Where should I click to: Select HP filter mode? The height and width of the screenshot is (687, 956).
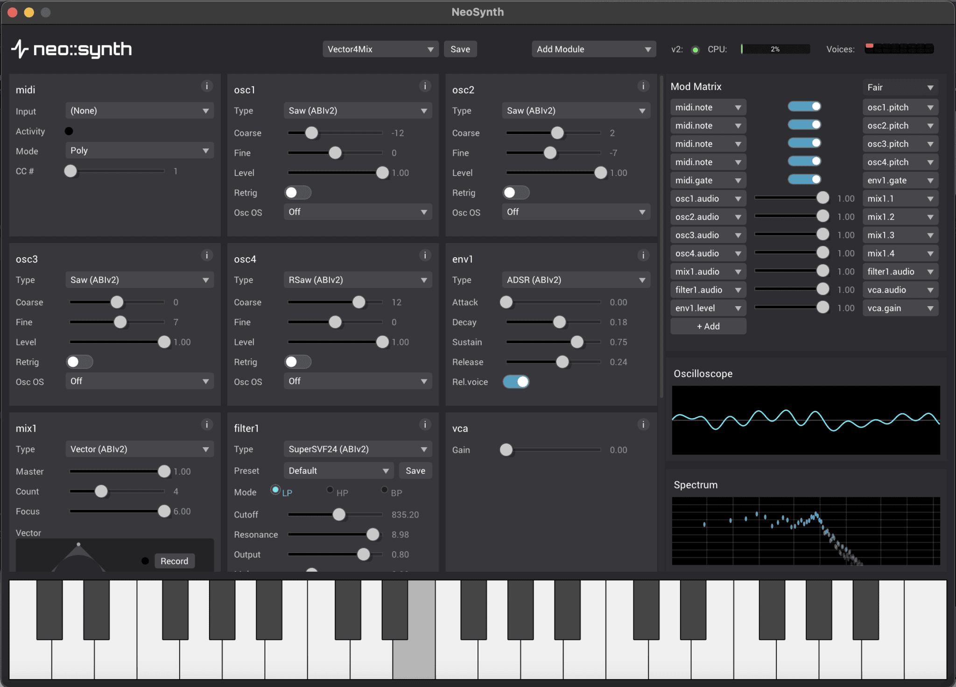click(x=330, y=490)
